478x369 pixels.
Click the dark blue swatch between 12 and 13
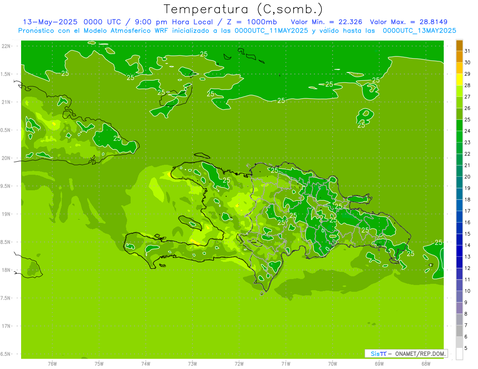point(459,262)
